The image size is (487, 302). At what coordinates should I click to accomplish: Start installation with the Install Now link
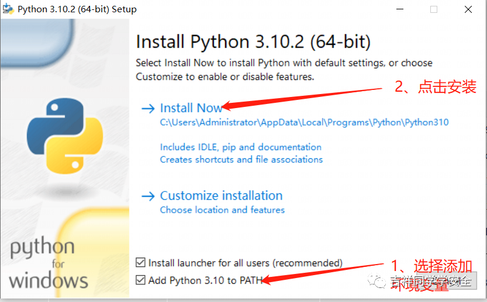click(x=191, y=108)
